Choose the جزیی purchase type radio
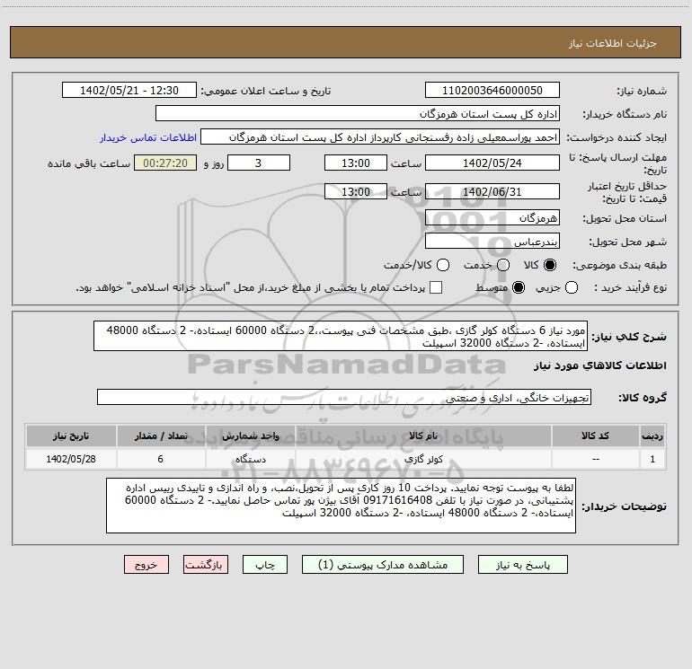Image resolution: width=692 pixels, height=669 pixels. click(571, 287)
